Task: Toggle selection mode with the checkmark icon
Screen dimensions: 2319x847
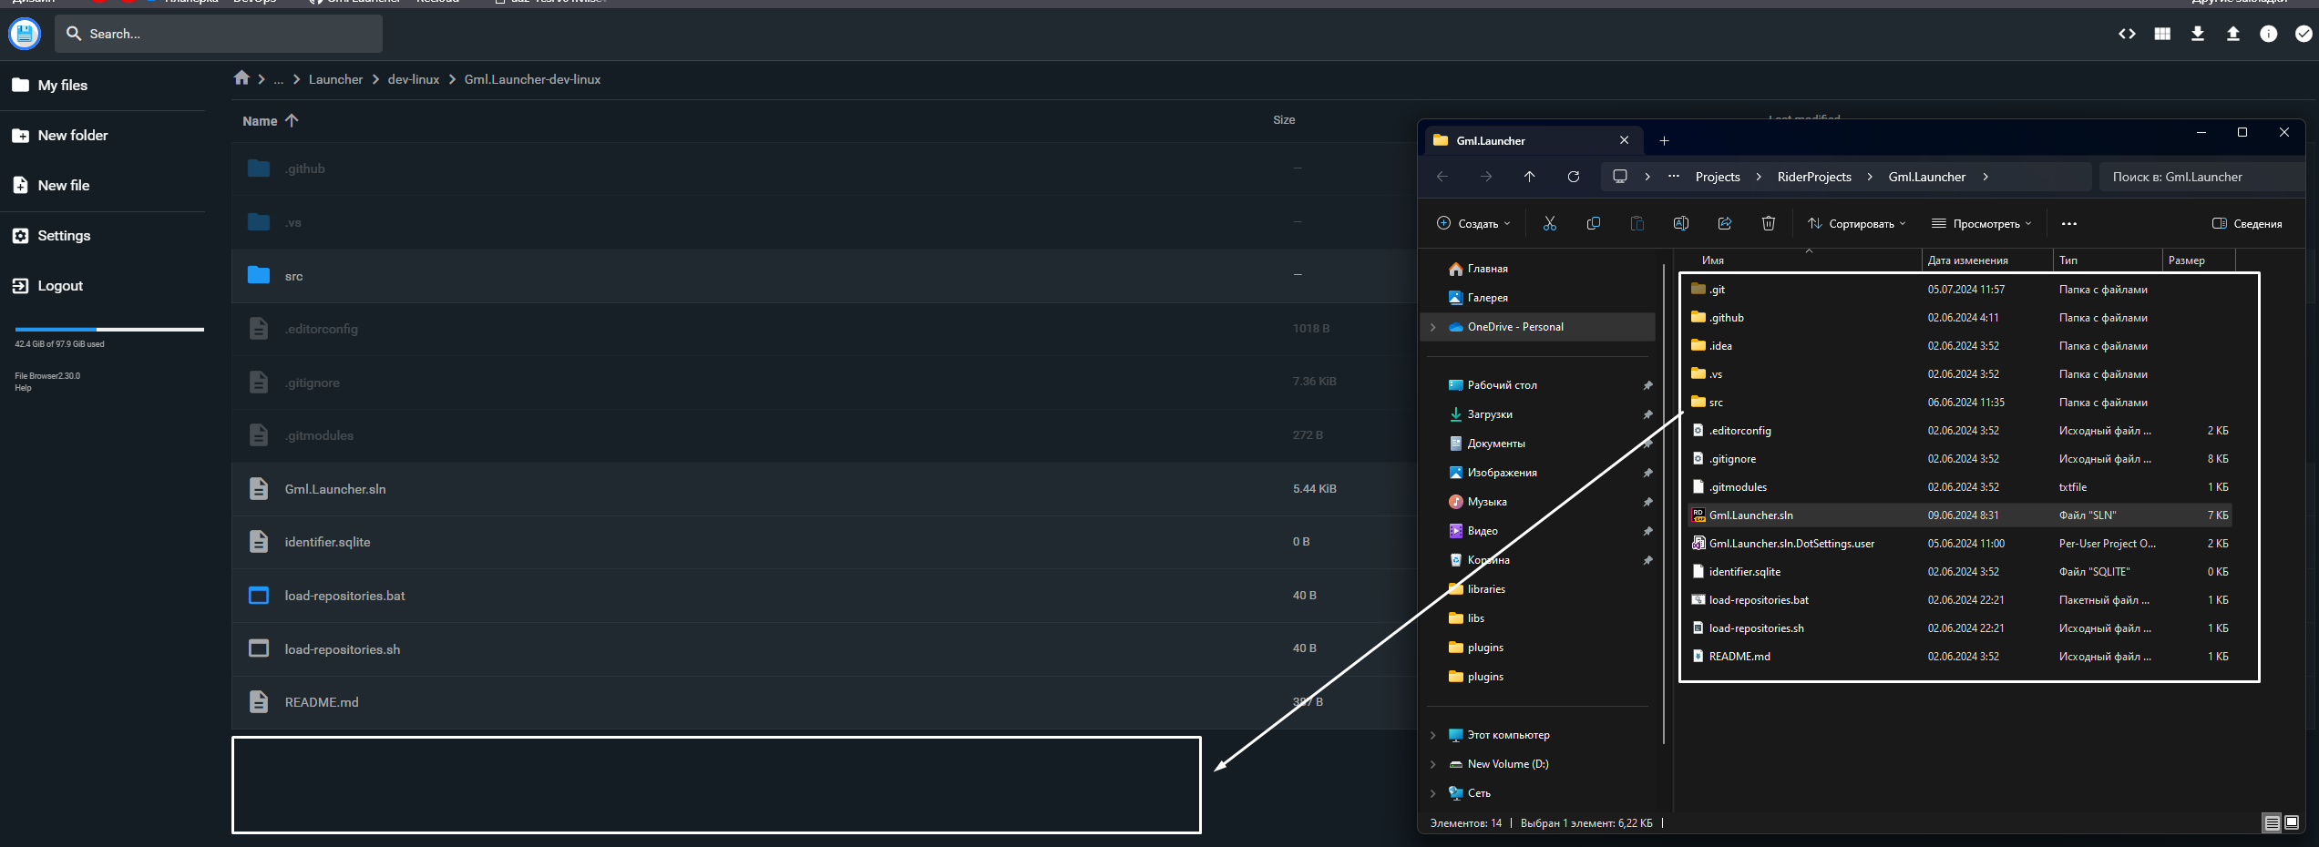Action: (2305, 34)
